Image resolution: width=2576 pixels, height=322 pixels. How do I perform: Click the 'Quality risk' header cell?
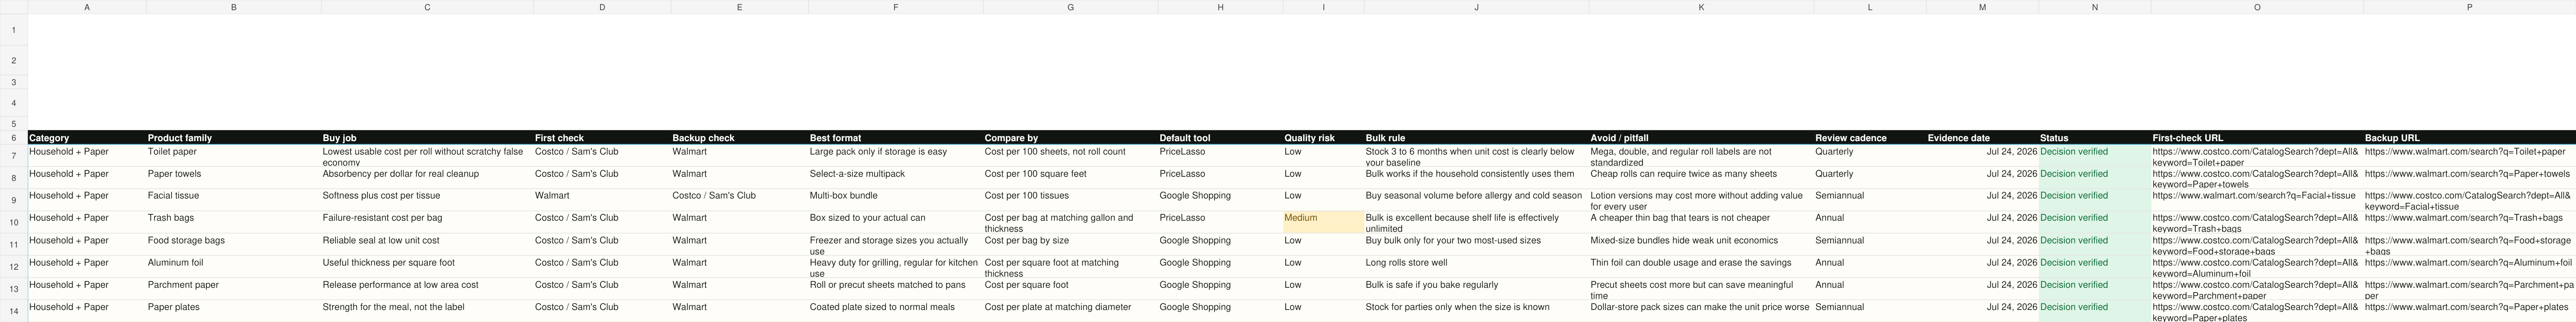(x=1323, y=138)
